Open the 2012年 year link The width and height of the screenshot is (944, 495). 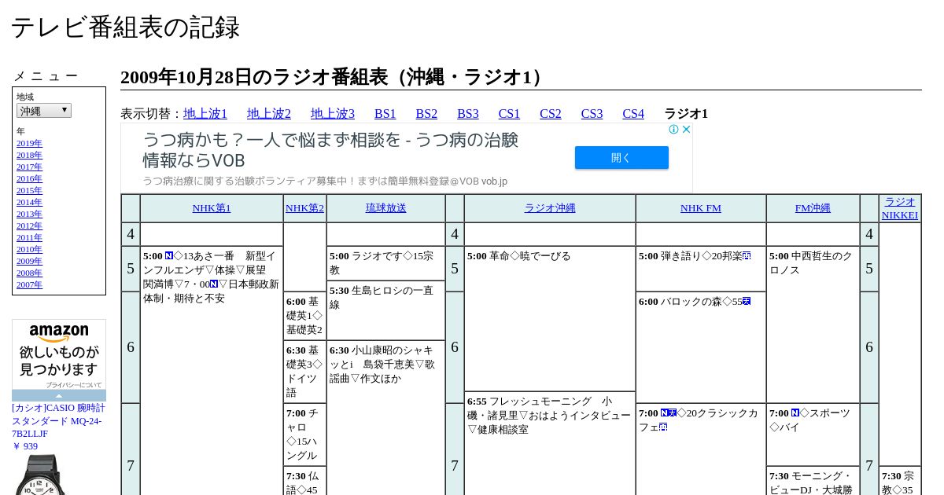click(x=29, y=225)
